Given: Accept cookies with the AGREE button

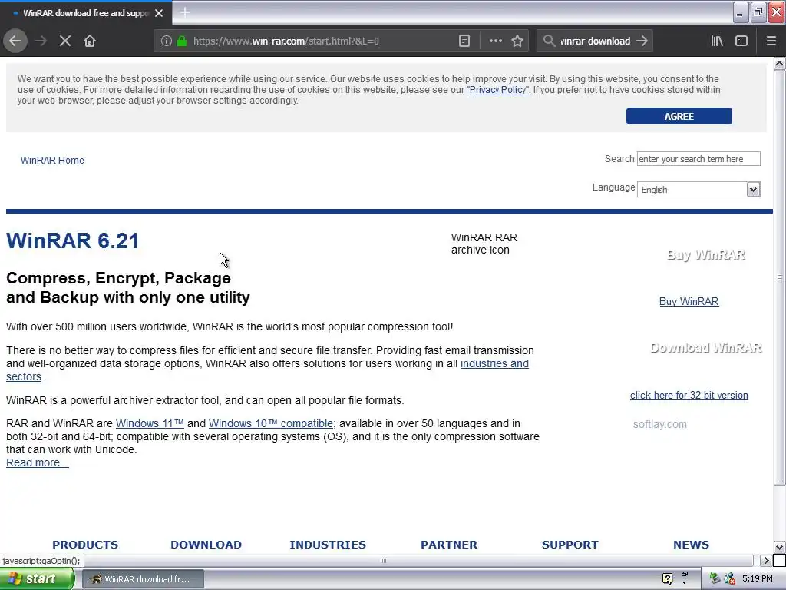Looking at the screenshot, I should (679, 116).
